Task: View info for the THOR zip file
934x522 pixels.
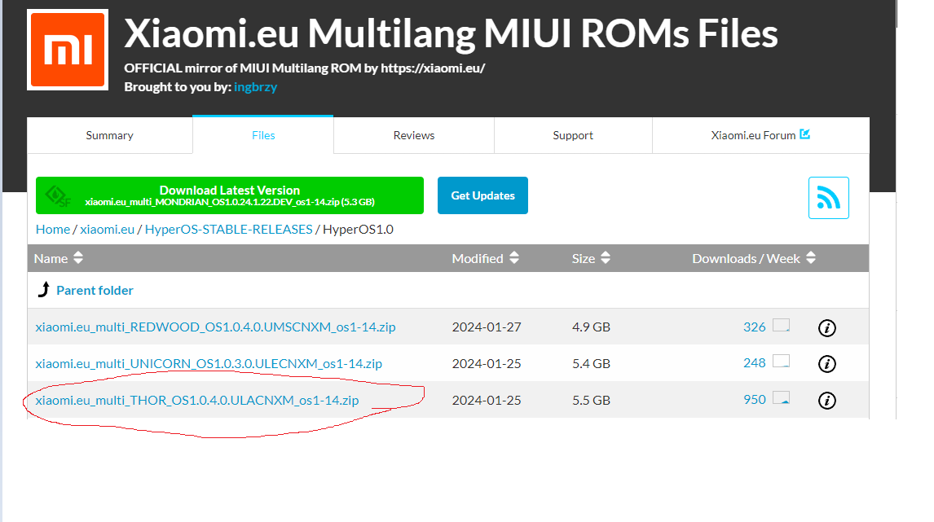Action: (826, 401)
